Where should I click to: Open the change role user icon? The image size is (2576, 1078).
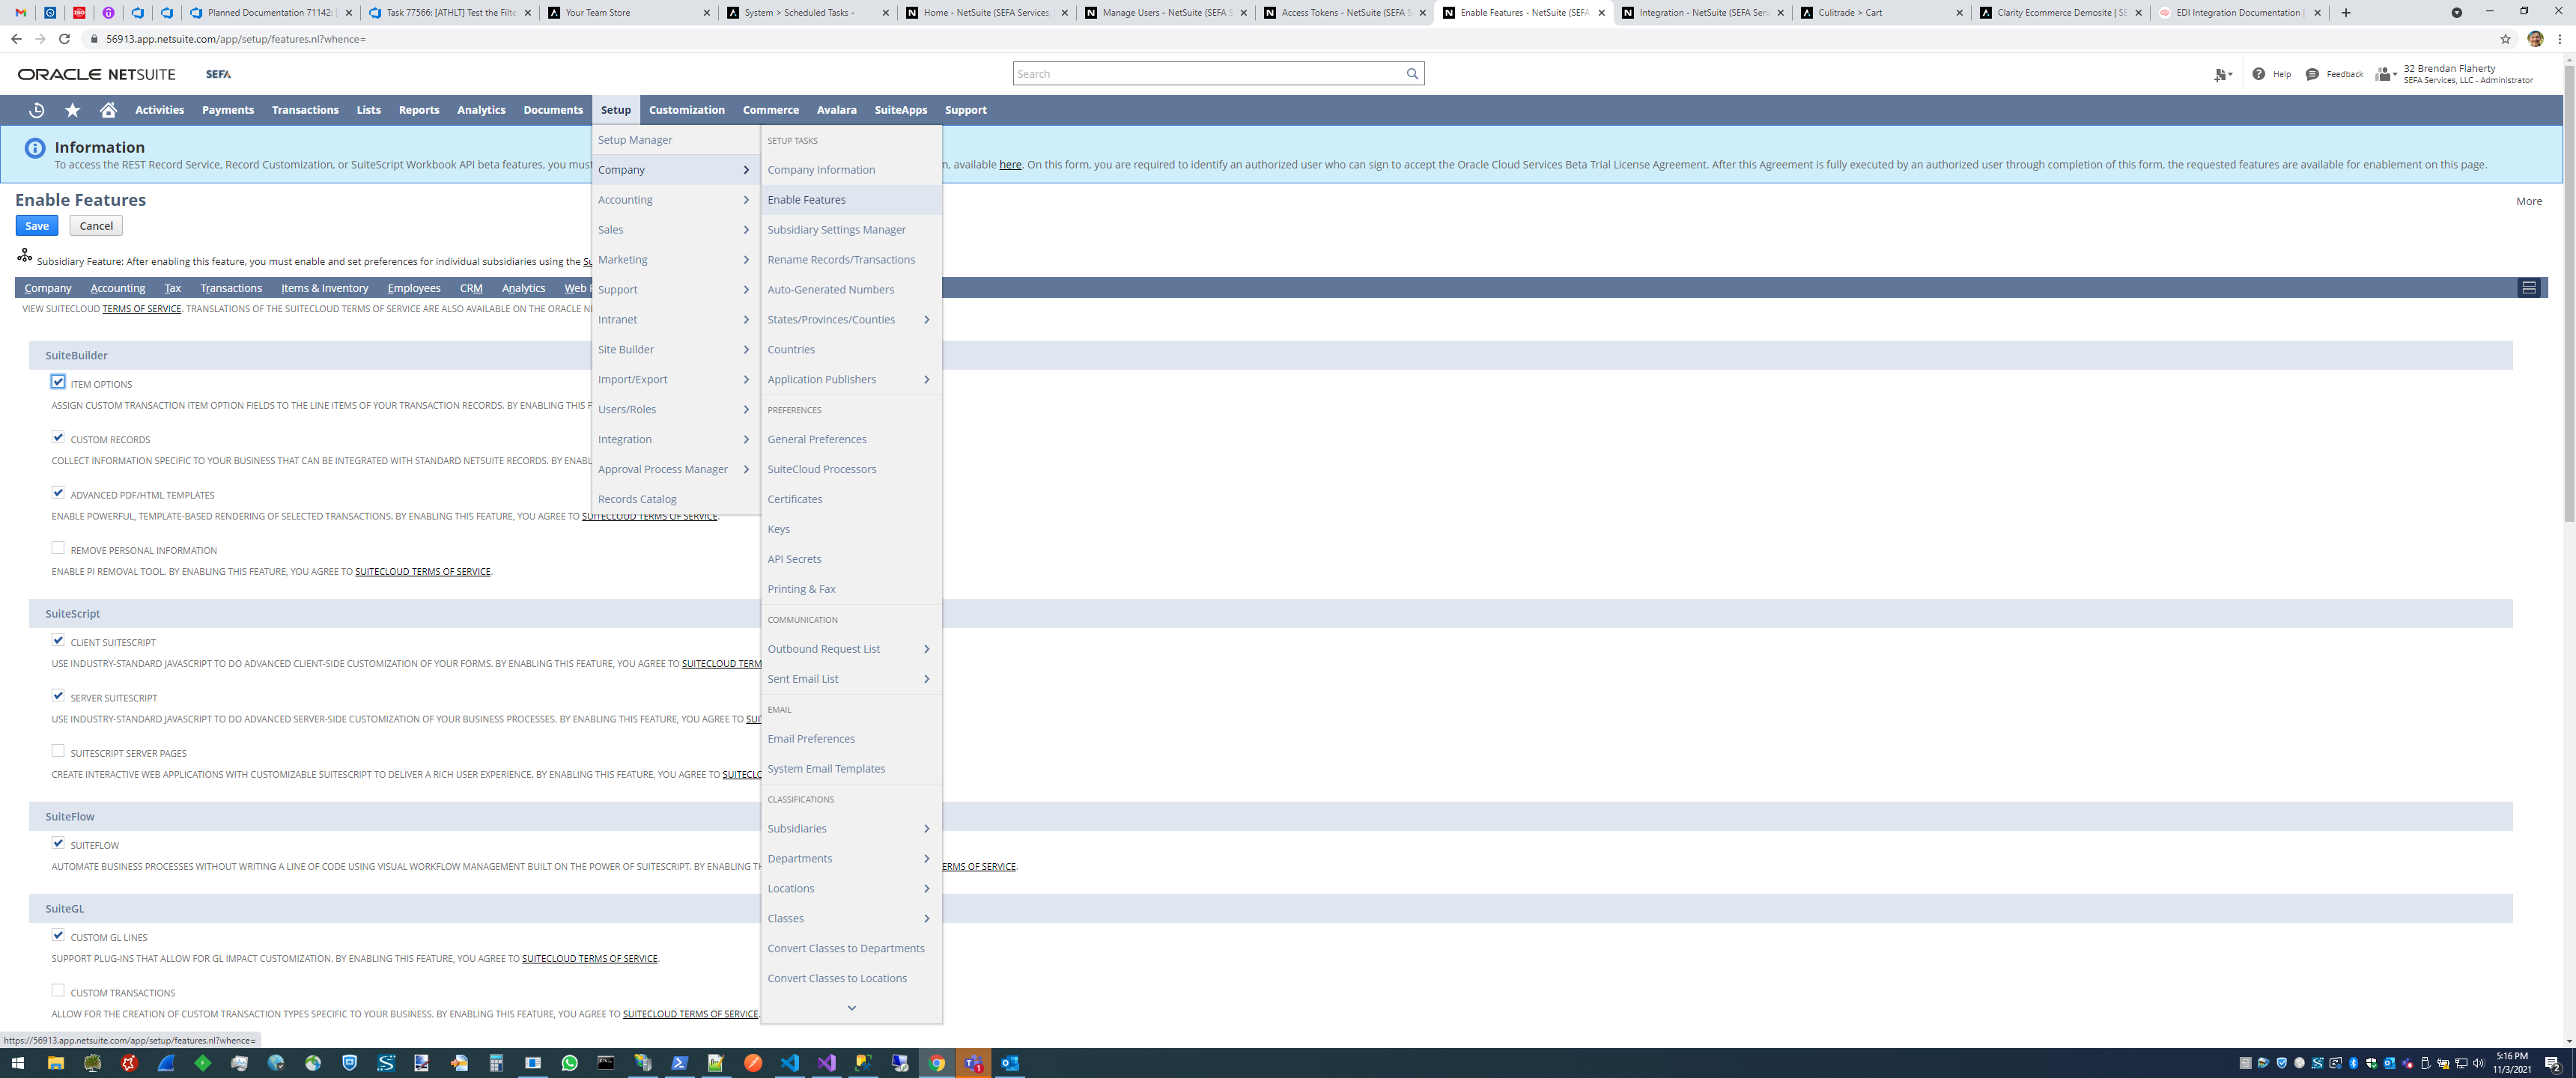2385,74
